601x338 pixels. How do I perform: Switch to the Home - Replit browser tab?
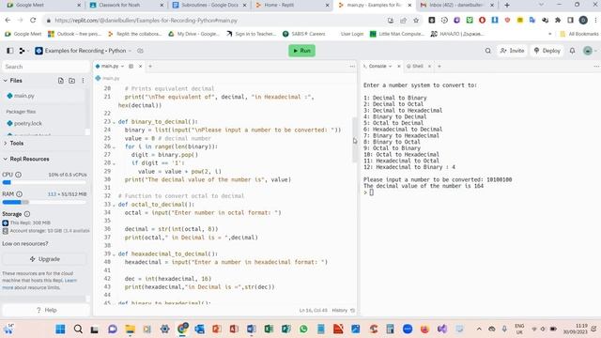tap(292, 5)
